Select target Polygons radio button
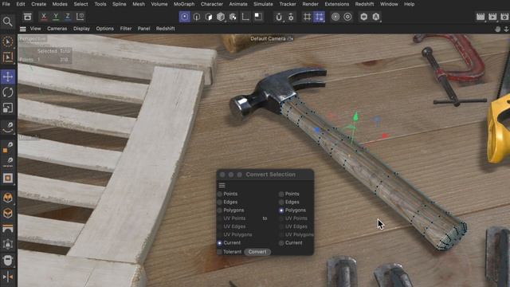The width and height of the screenshot is (510, 287). [x=281, y=210]
